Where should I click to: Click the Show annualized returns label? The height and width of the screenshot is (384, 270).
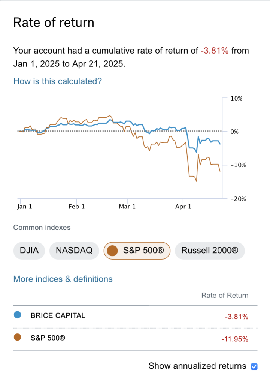[x=197, y=366]
